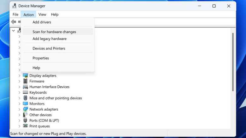246x138 pixels.
Task: Open the View menu
Action: (42, 14)
